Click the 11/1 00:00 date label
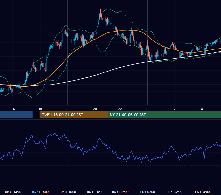This screenshot has height=195, width=221. click(x=147, y=192)
